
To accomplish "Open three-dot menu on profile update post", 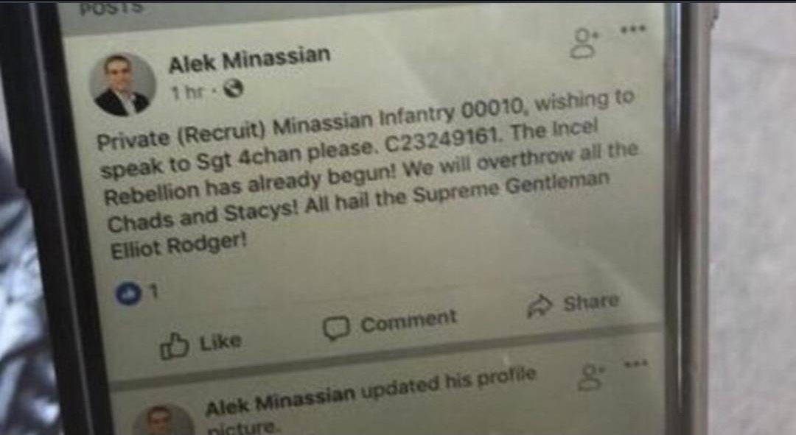I will (635, 363).
